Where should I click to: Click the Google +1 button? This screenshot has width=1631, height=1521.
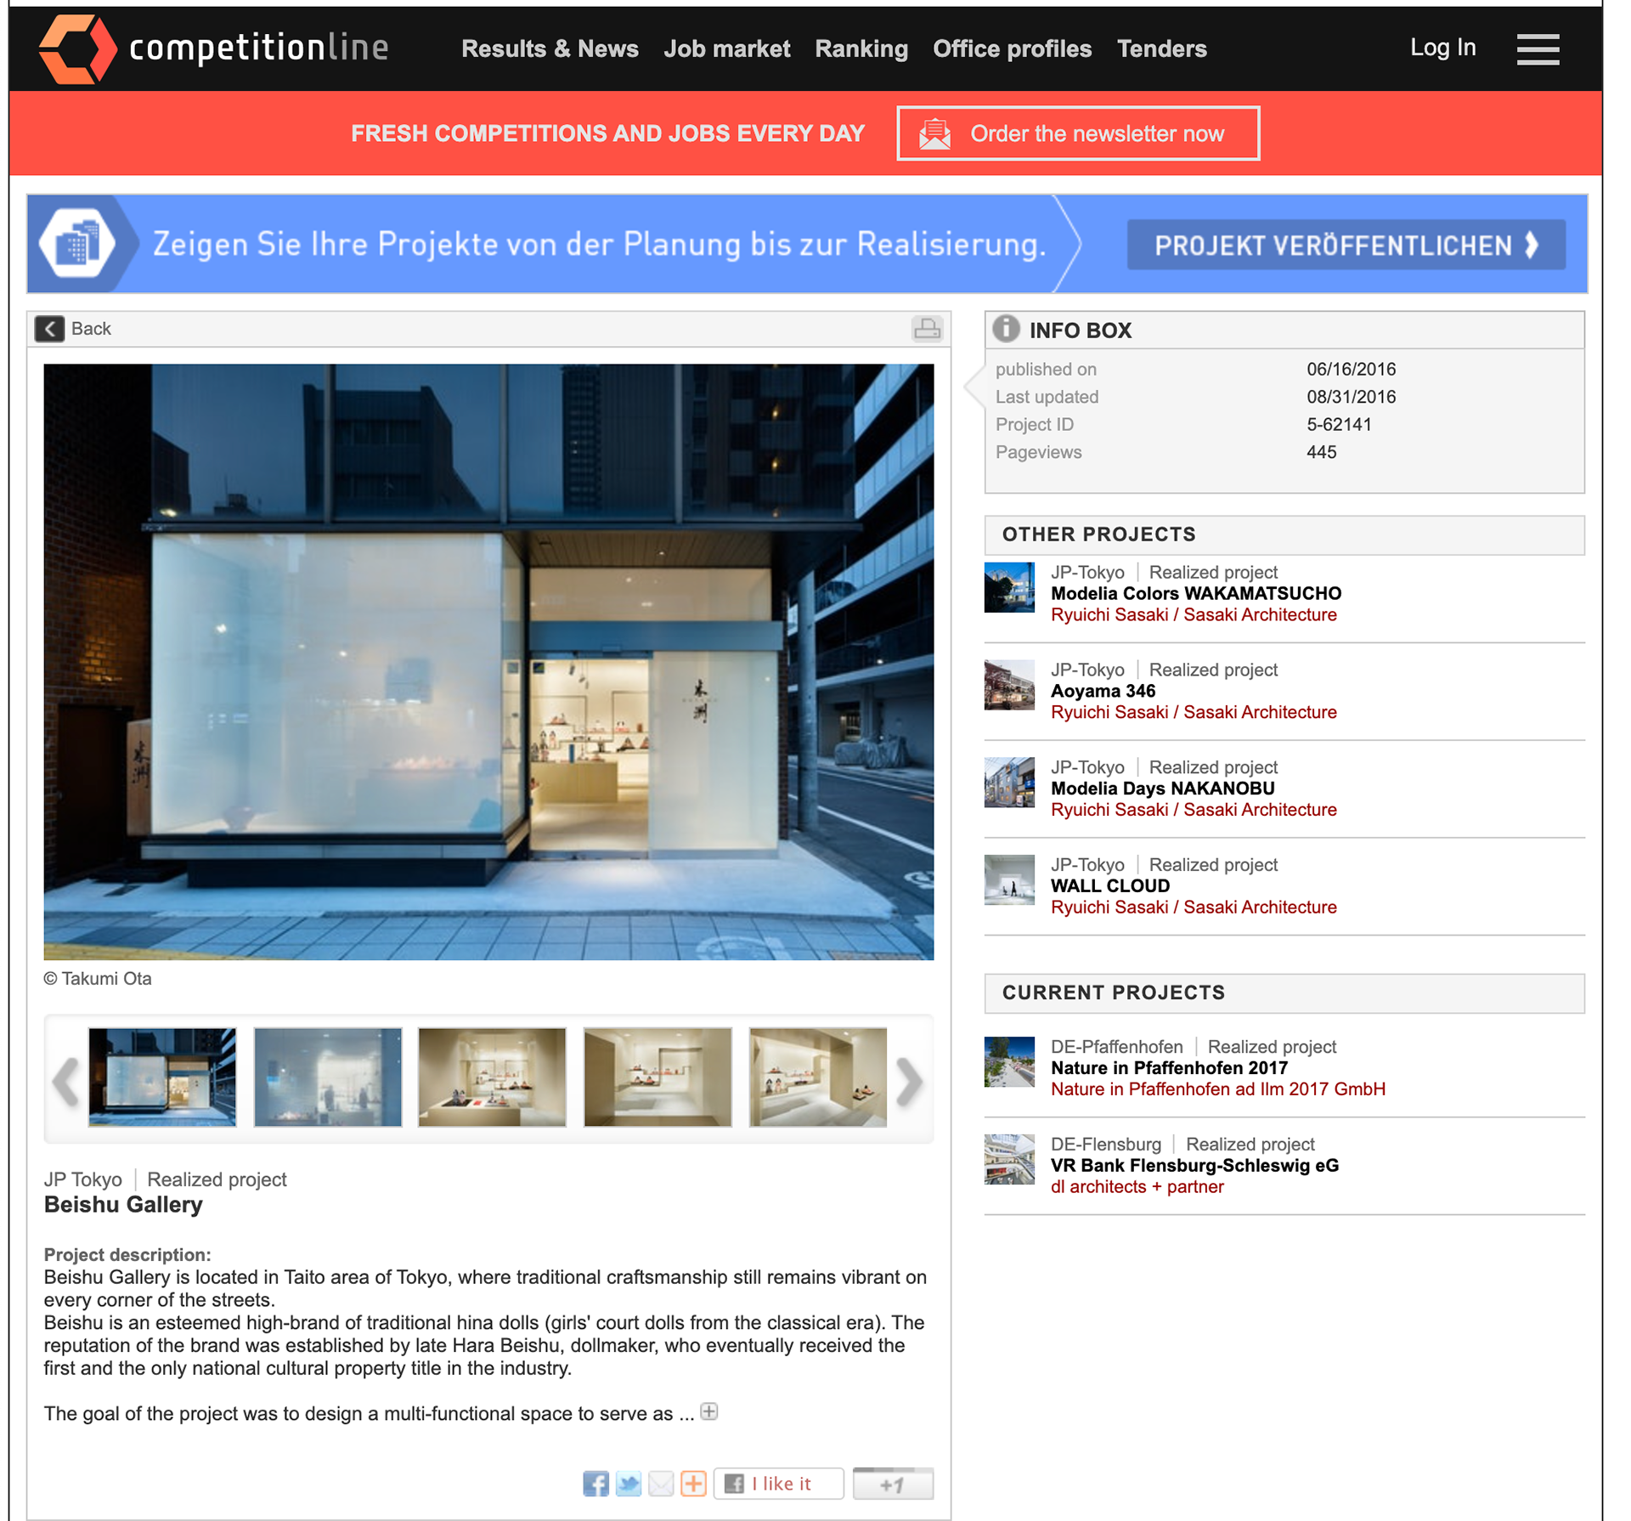[892, 1484]
